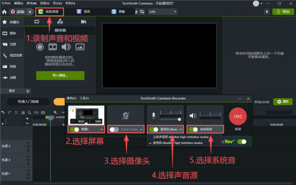Take a snapshot with the camera icon
The image size is (296, 185).
(x=43, y=112)
